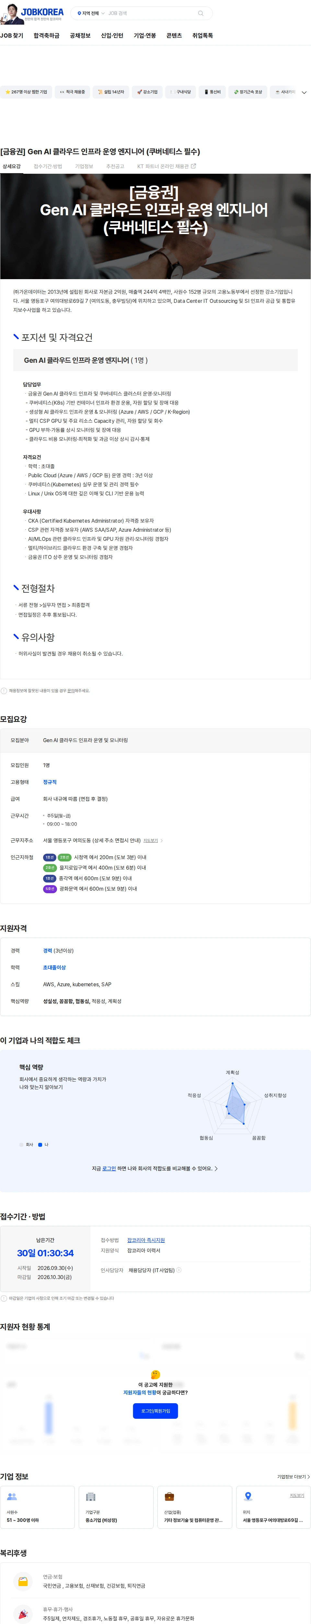Expand the 채용담당자 contact info icon
Image resolution: width=311 pixels, height=1624 pixels.
[179, 1270]
